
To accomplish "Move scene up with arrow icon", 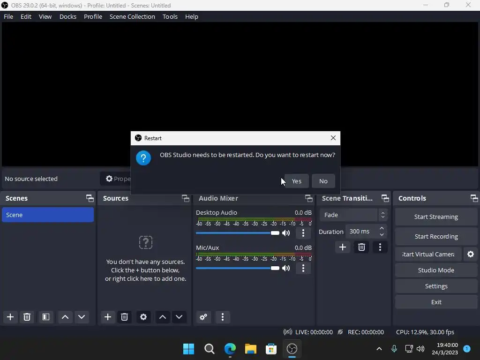I will pos(65,317).
